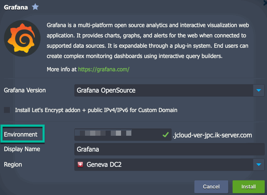Click the favorite star next to Grafana title
Image resolution: width=267 pixels, height=195 pixels.
[x=35, y=7]
